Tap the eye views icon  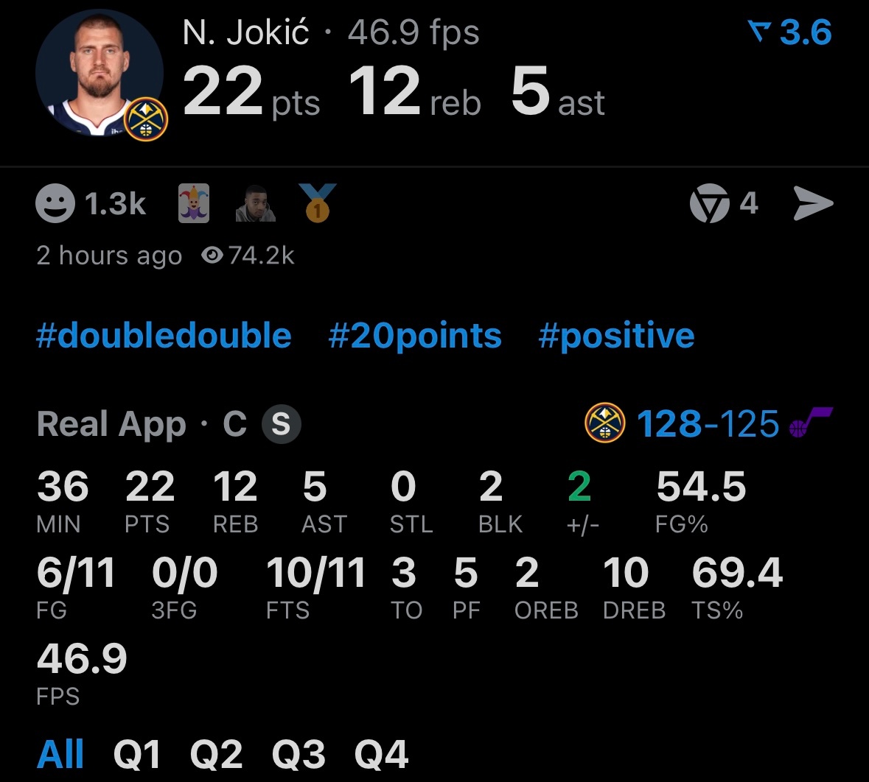coord(212,256)
